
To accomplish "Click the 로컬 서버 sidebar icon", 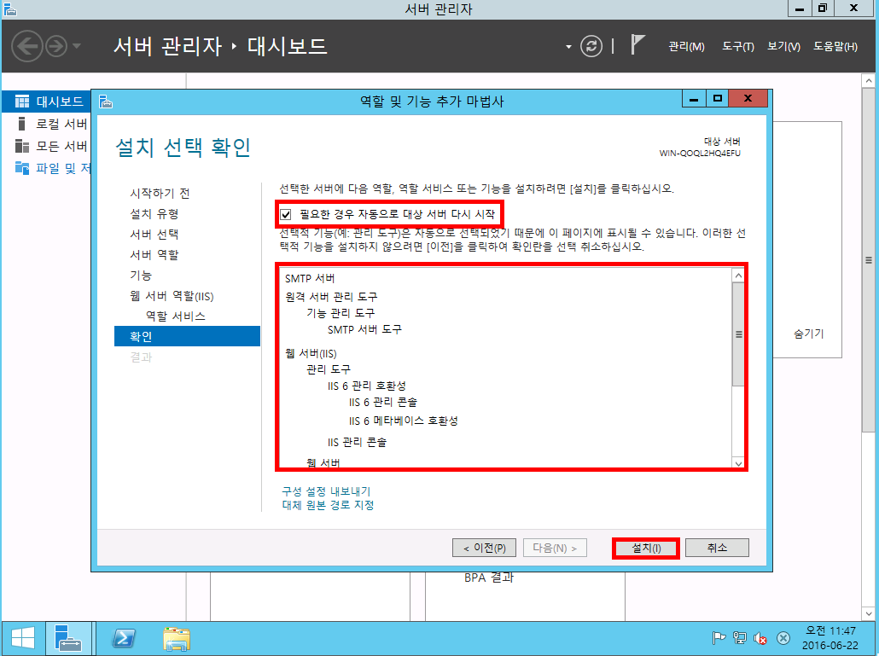I will pyautogui.click(x=22, y=123).
